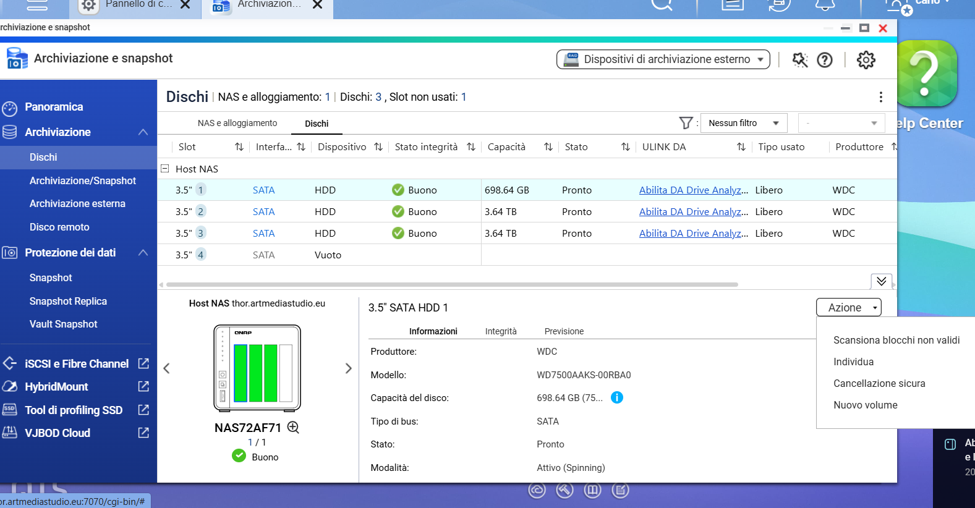The height and width of the screenshot is (508, 975).
Task: Switch to the Integrità tab
Action: [500, 331]
